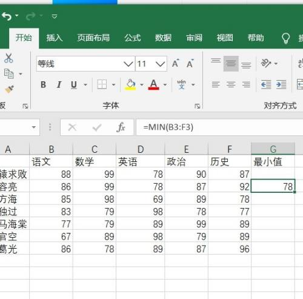Open Fill Color dropdown arrow
Screen dimensions: 303x299
142,84
